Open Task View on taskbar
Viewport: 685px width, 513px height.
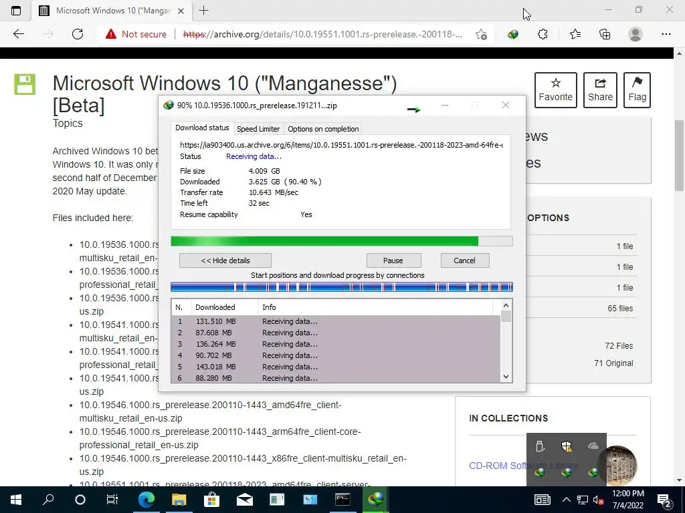112,500
